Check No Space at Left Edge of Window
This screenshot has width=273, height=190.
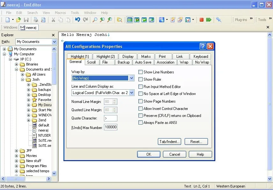tap(140, 94)
